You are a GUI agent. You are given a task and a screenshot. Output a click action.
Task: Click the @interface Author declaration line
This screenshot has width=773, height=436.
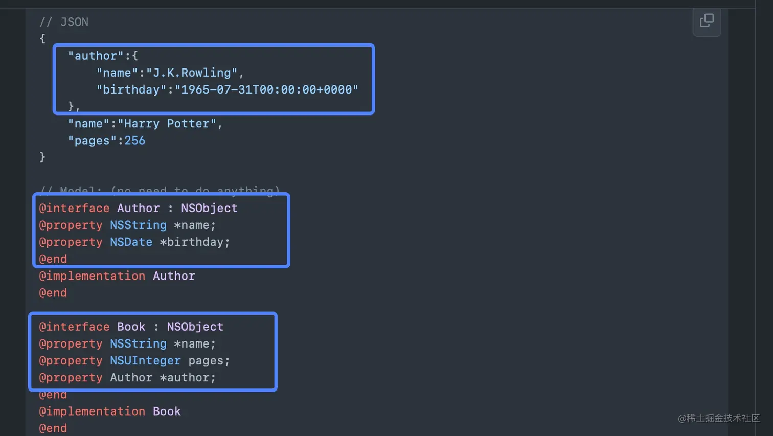point(138,208)
